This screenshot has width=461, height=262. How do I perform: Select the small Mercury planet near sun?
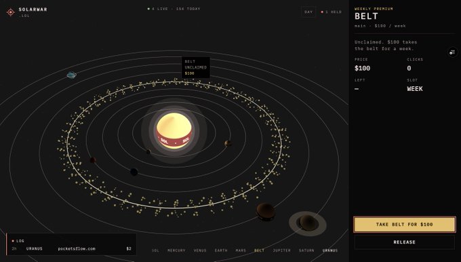click(148, 152)
